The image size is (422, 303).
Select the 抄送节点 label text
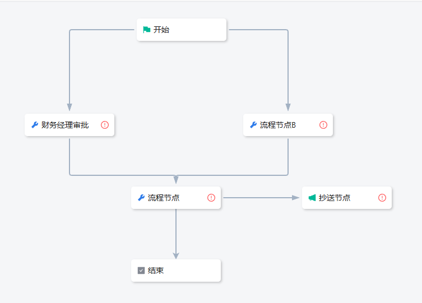(335, 198)
